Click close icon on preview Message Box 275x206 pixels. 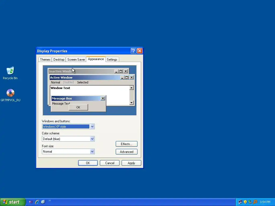(103, 98)
